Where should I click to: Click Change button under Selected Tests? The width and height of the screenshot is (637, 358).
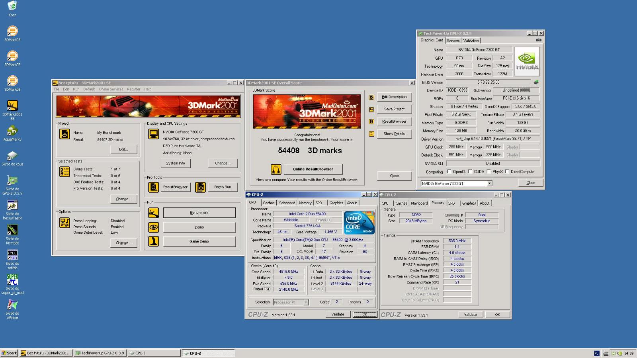123,199
